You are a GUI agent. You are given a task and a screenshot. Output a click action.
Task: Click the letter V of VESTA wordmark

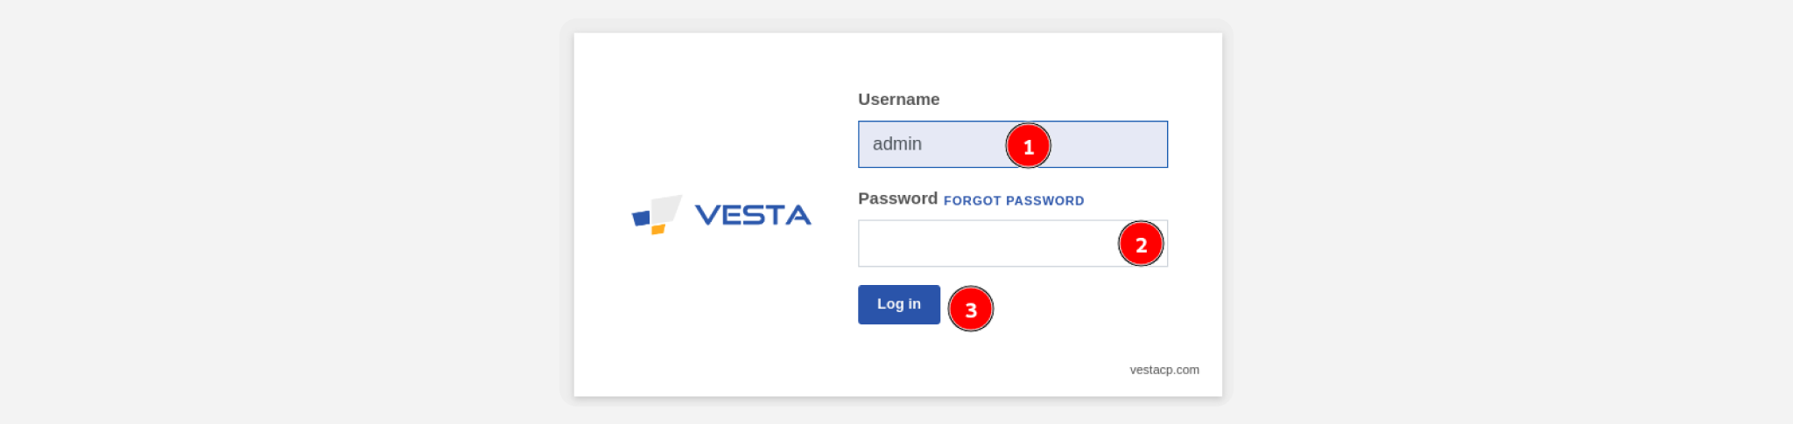pos(707,215)
